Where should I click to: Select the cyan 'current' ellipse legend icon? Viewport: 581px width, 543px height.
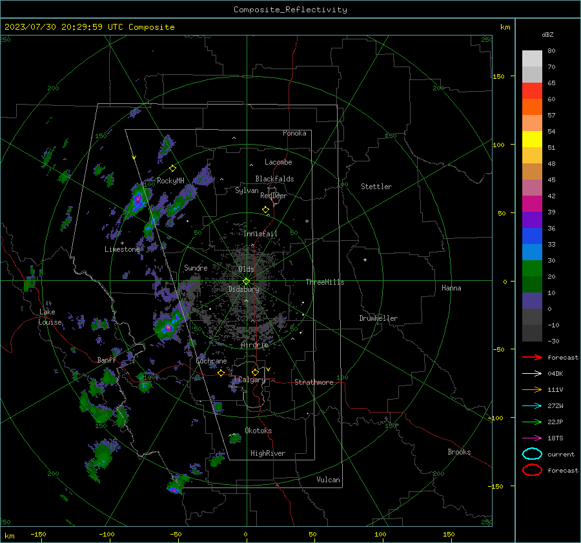click(x=532, y=454)
